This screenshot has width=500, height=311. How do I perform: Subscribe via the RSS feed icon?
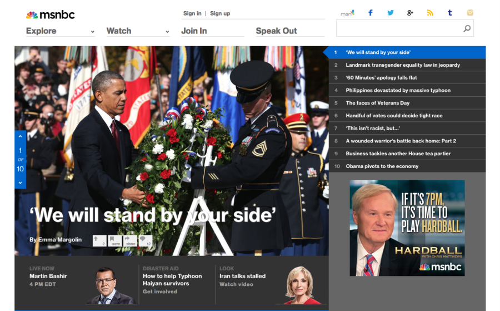(x=429, y=13)
